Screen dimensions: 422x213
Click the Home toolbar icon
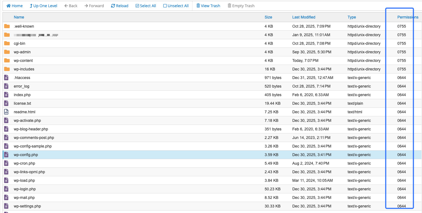click(9, 6)
